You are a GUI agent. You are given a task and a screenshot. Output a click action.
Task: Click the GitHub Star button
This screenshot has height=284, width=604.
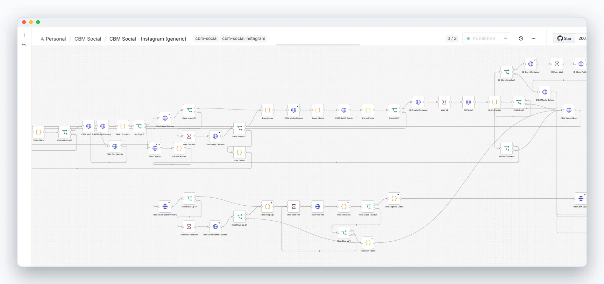(x=564, y=38)
